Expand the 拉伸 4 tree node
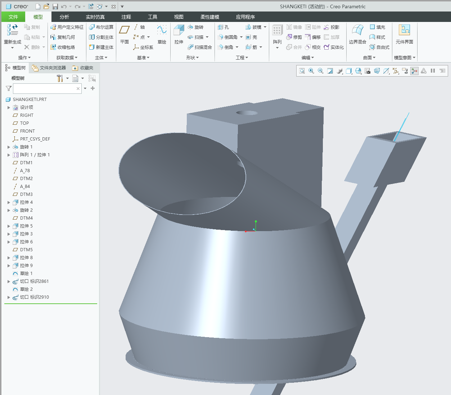 pos(9,202)
